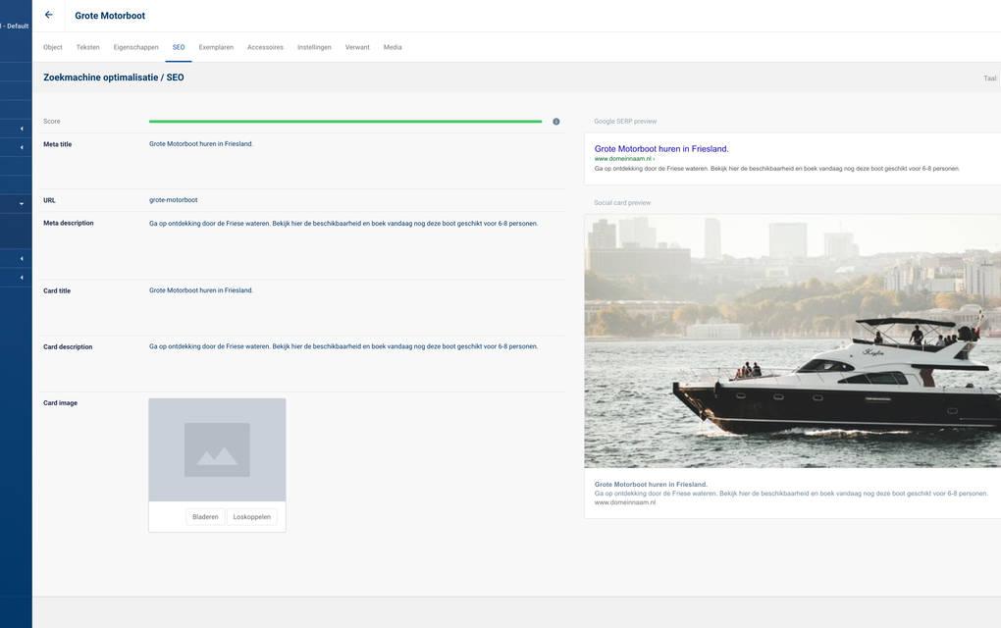Open the Object tab
This screenshot has width=1001, height=628.
tap(53, 47)
